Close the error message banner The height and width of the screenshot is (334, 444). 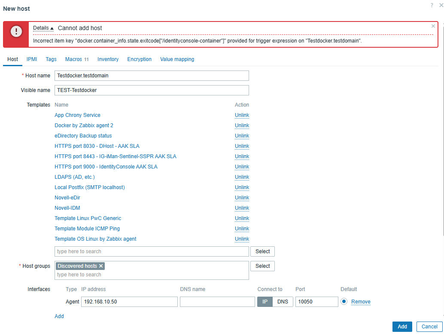(x=433, y=26)
